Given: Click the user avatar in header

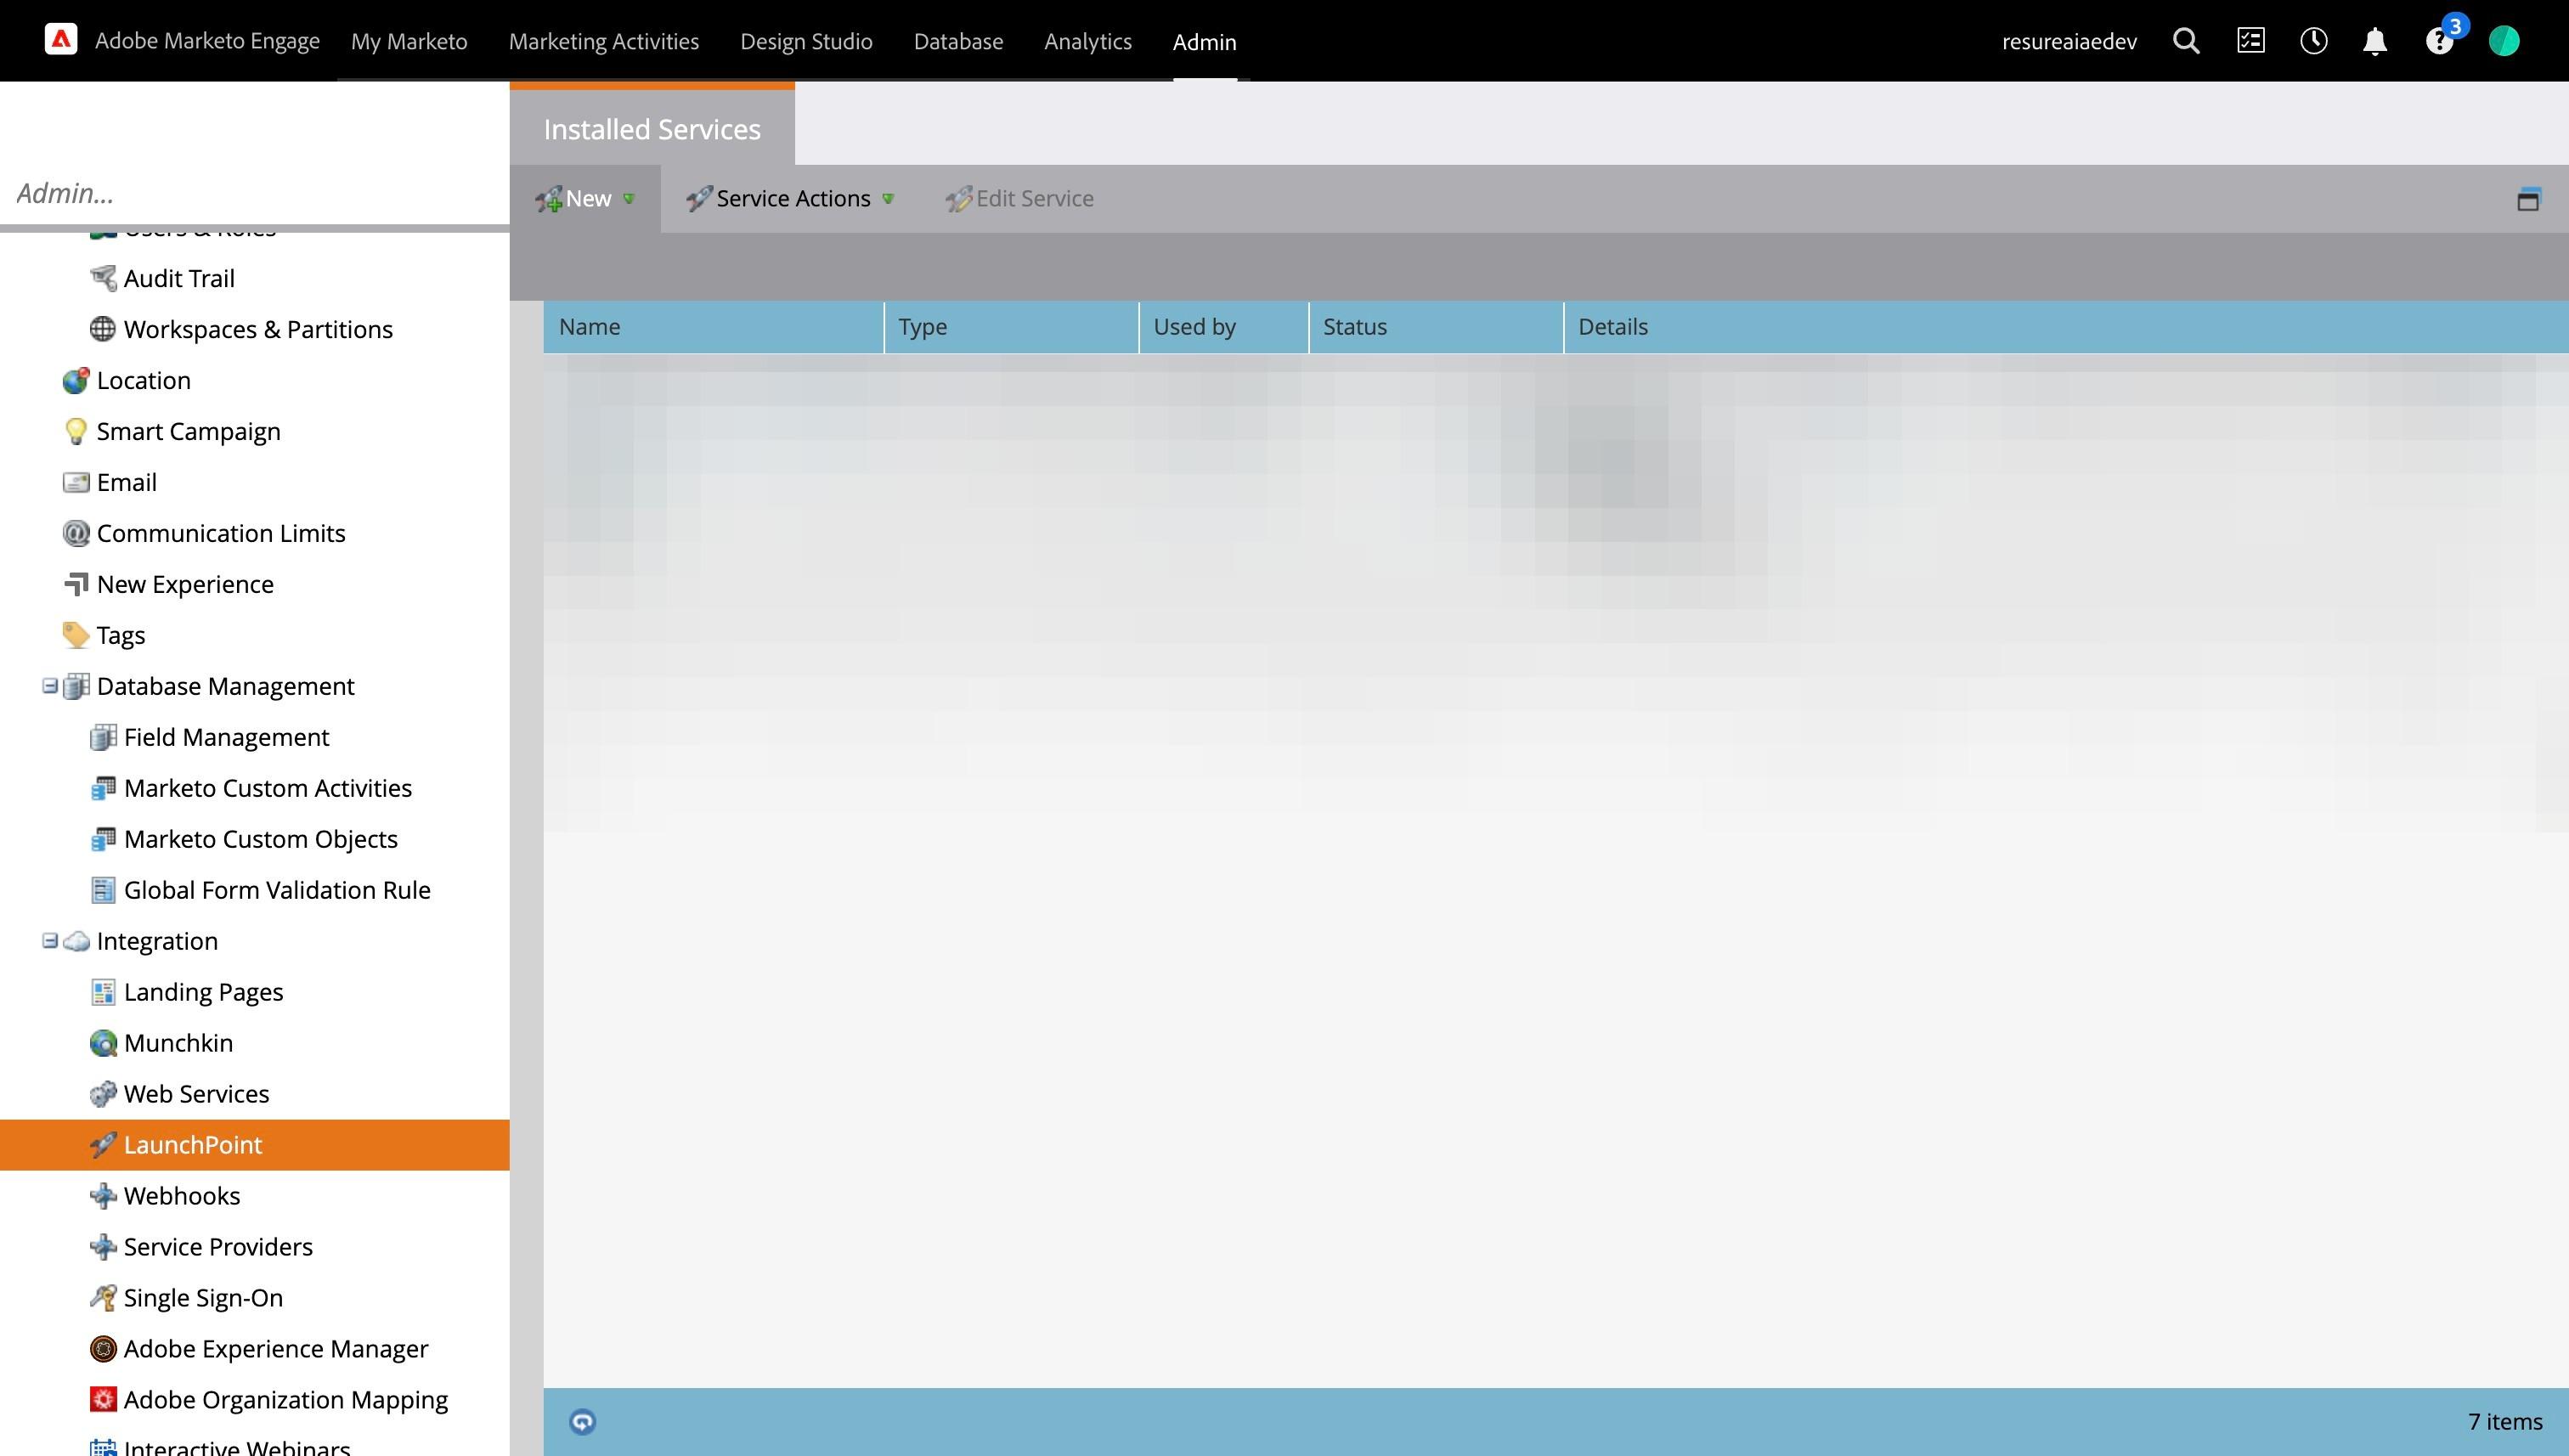Looking at the screenshot, I should [2503, 41].
